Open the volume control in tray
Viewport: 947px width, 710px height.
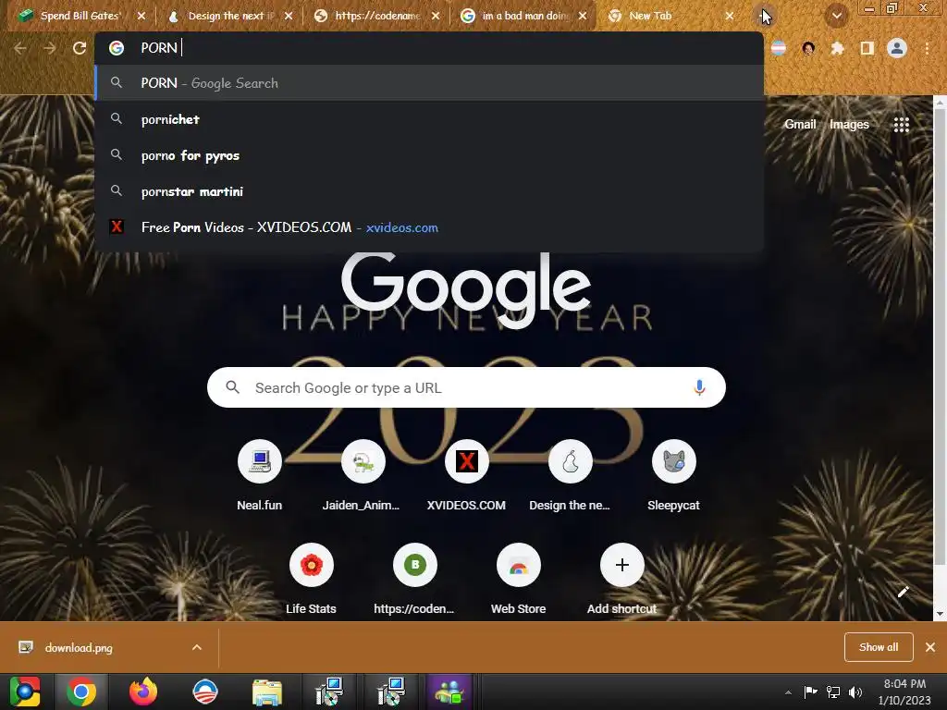point(855,692)
